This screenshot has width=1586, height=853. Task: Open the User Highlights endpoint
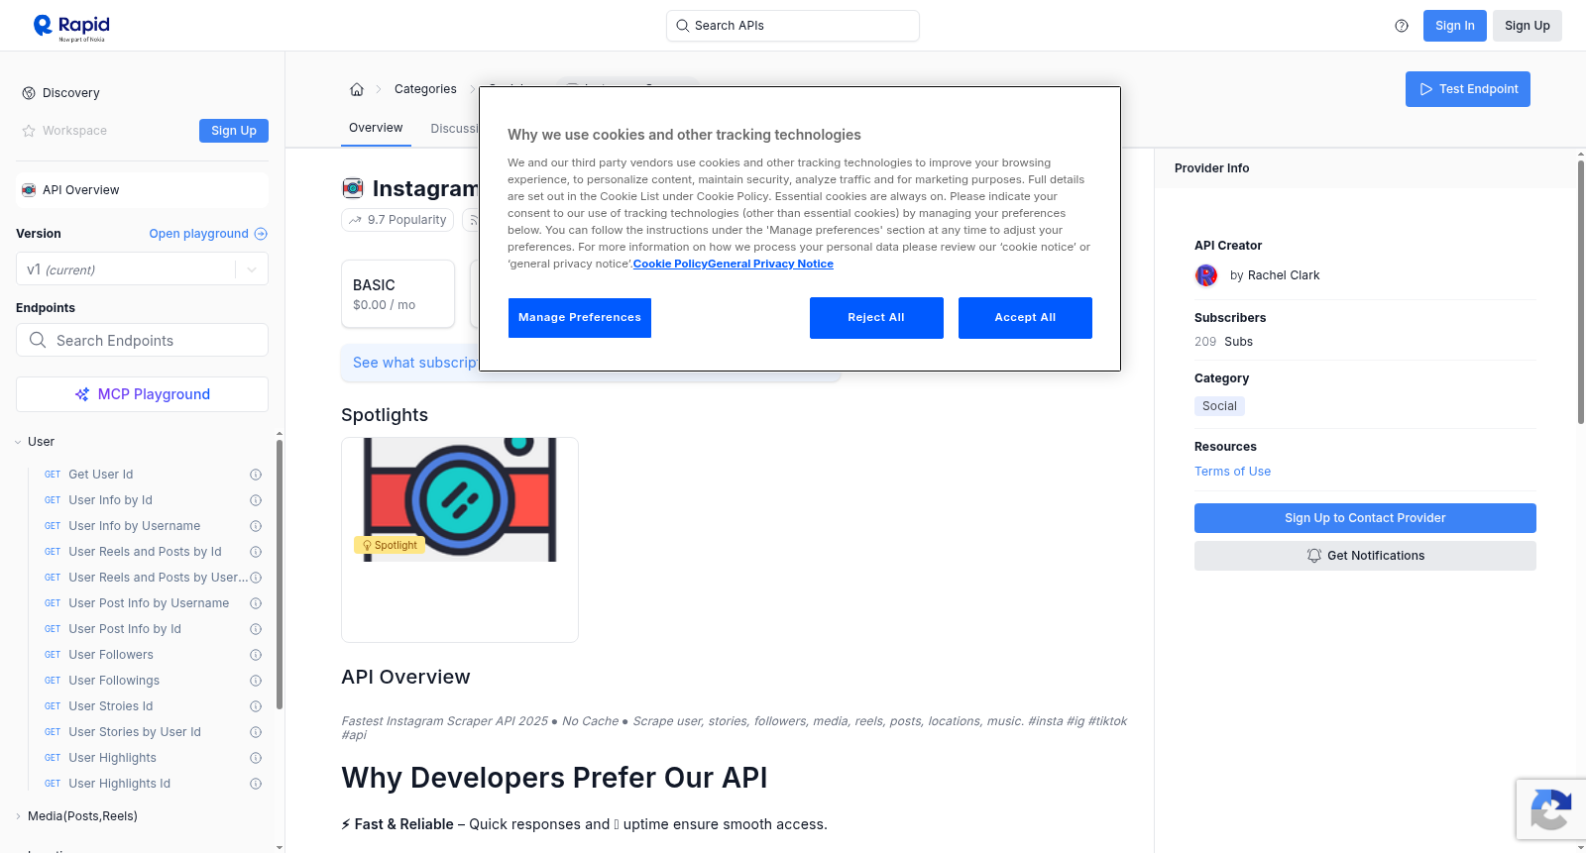[113, 758]
